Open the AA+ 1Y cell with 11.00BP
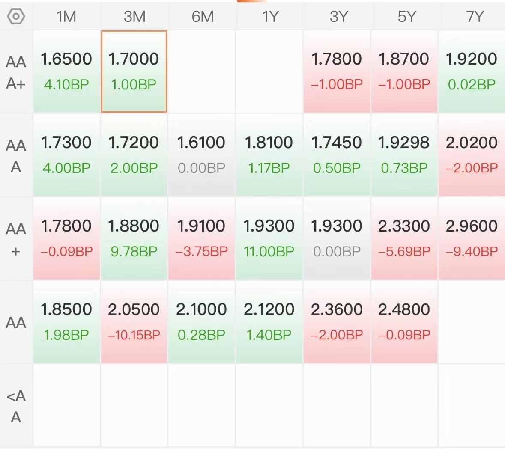 pos(269,238)
